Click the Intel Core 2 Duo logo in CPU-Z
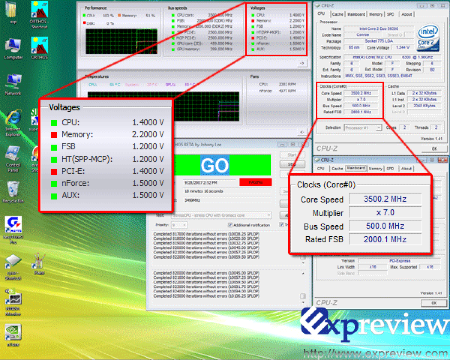This screenshot has height=360, width=450. click(428, 37)
